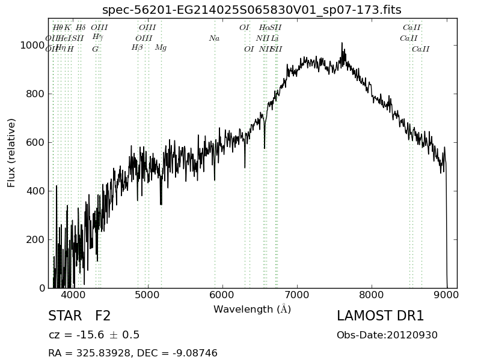Click the RA and DEC coordinates line
Viewport: 481px width, 360px height.
point(133,353)
